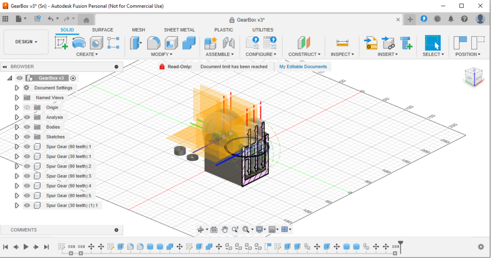
Task: Select the SOLID tab
Action: (x=67, y=30)
